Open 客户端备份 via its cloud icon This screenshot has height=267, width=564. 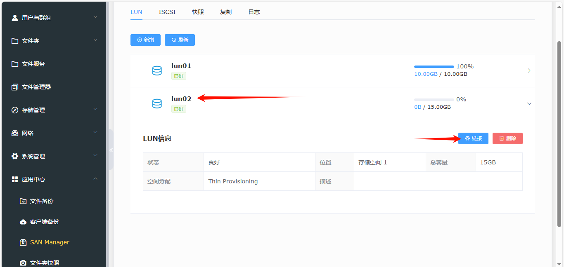[x=23, y=221]
